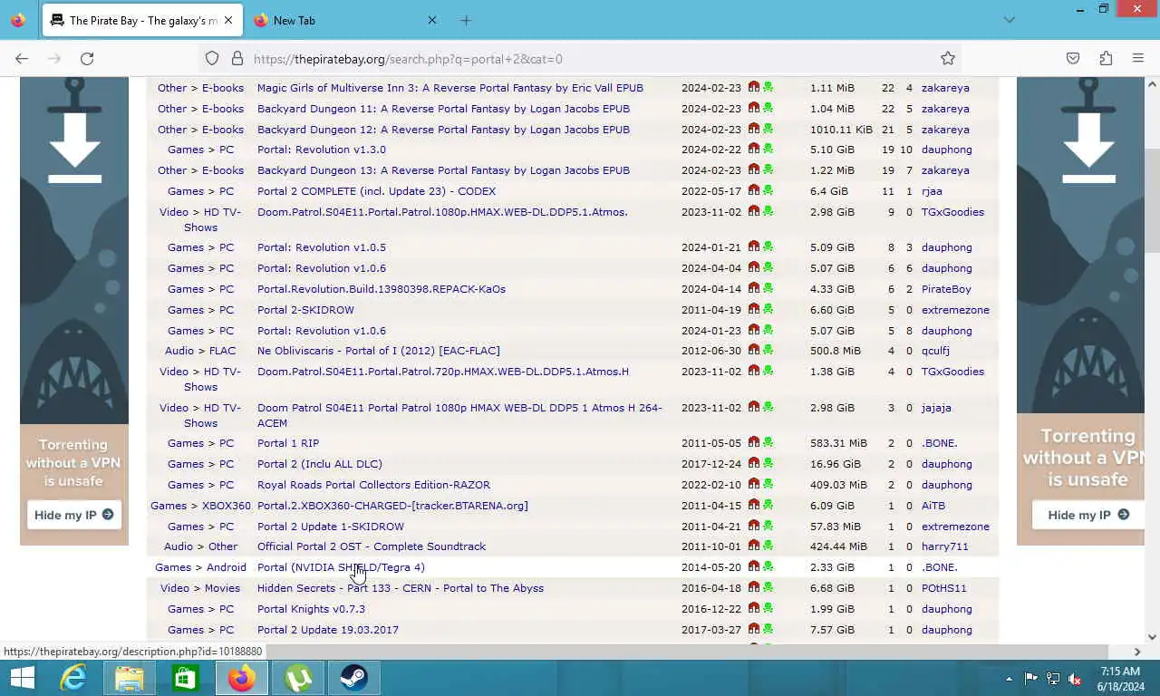Screen dimensions: 1160x696
Task: Open File Explorer from the taskbar
Action: (130, 678)
